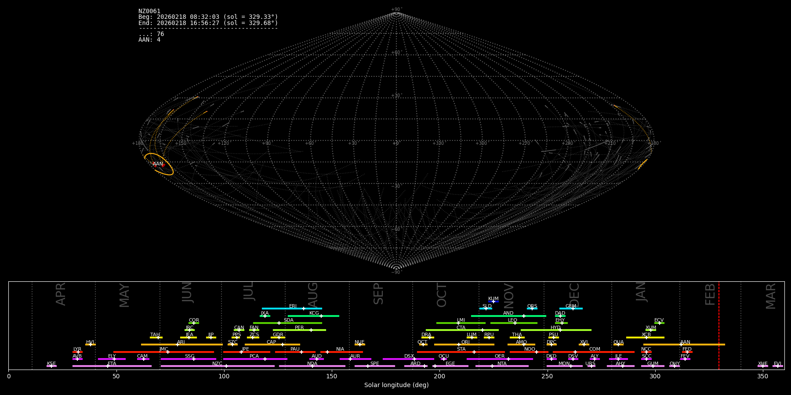Click the AAN label on the sky map
This screenshot has width=791, height=395.
tap(158, 164)
